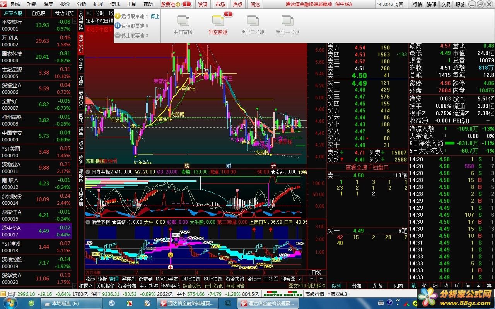This screenshot has width=495, height=309.
Task: Click the 市场 toolbar button
Action: pyautogui.click(x=220, y=4)
